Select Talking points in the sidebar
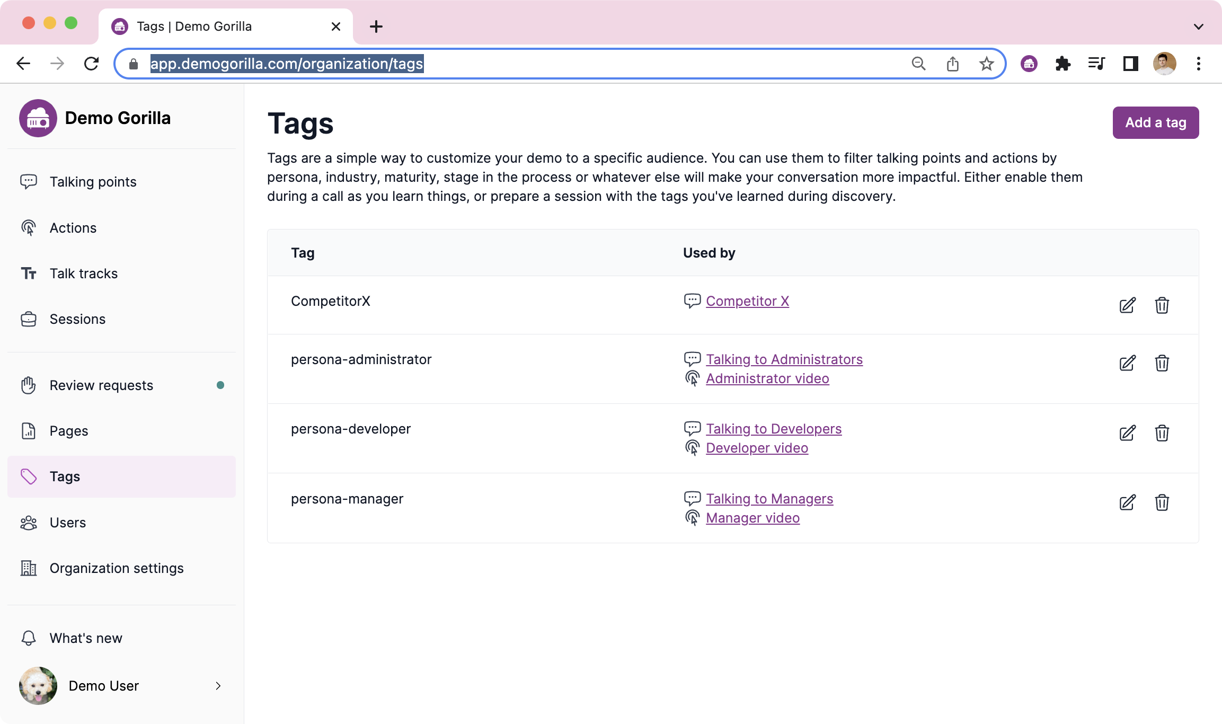 (29, 181)
